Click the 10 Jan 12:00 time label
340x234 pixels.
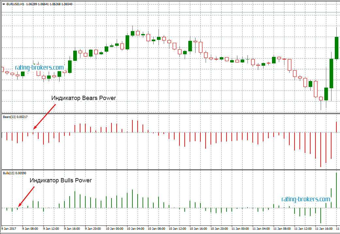click(178, 228)
